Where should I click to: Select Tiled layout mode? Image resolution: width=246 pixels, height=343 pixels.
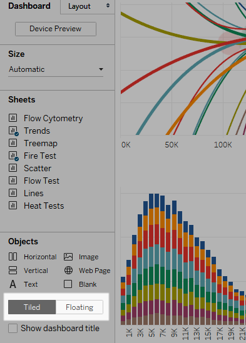click(32, 307)
